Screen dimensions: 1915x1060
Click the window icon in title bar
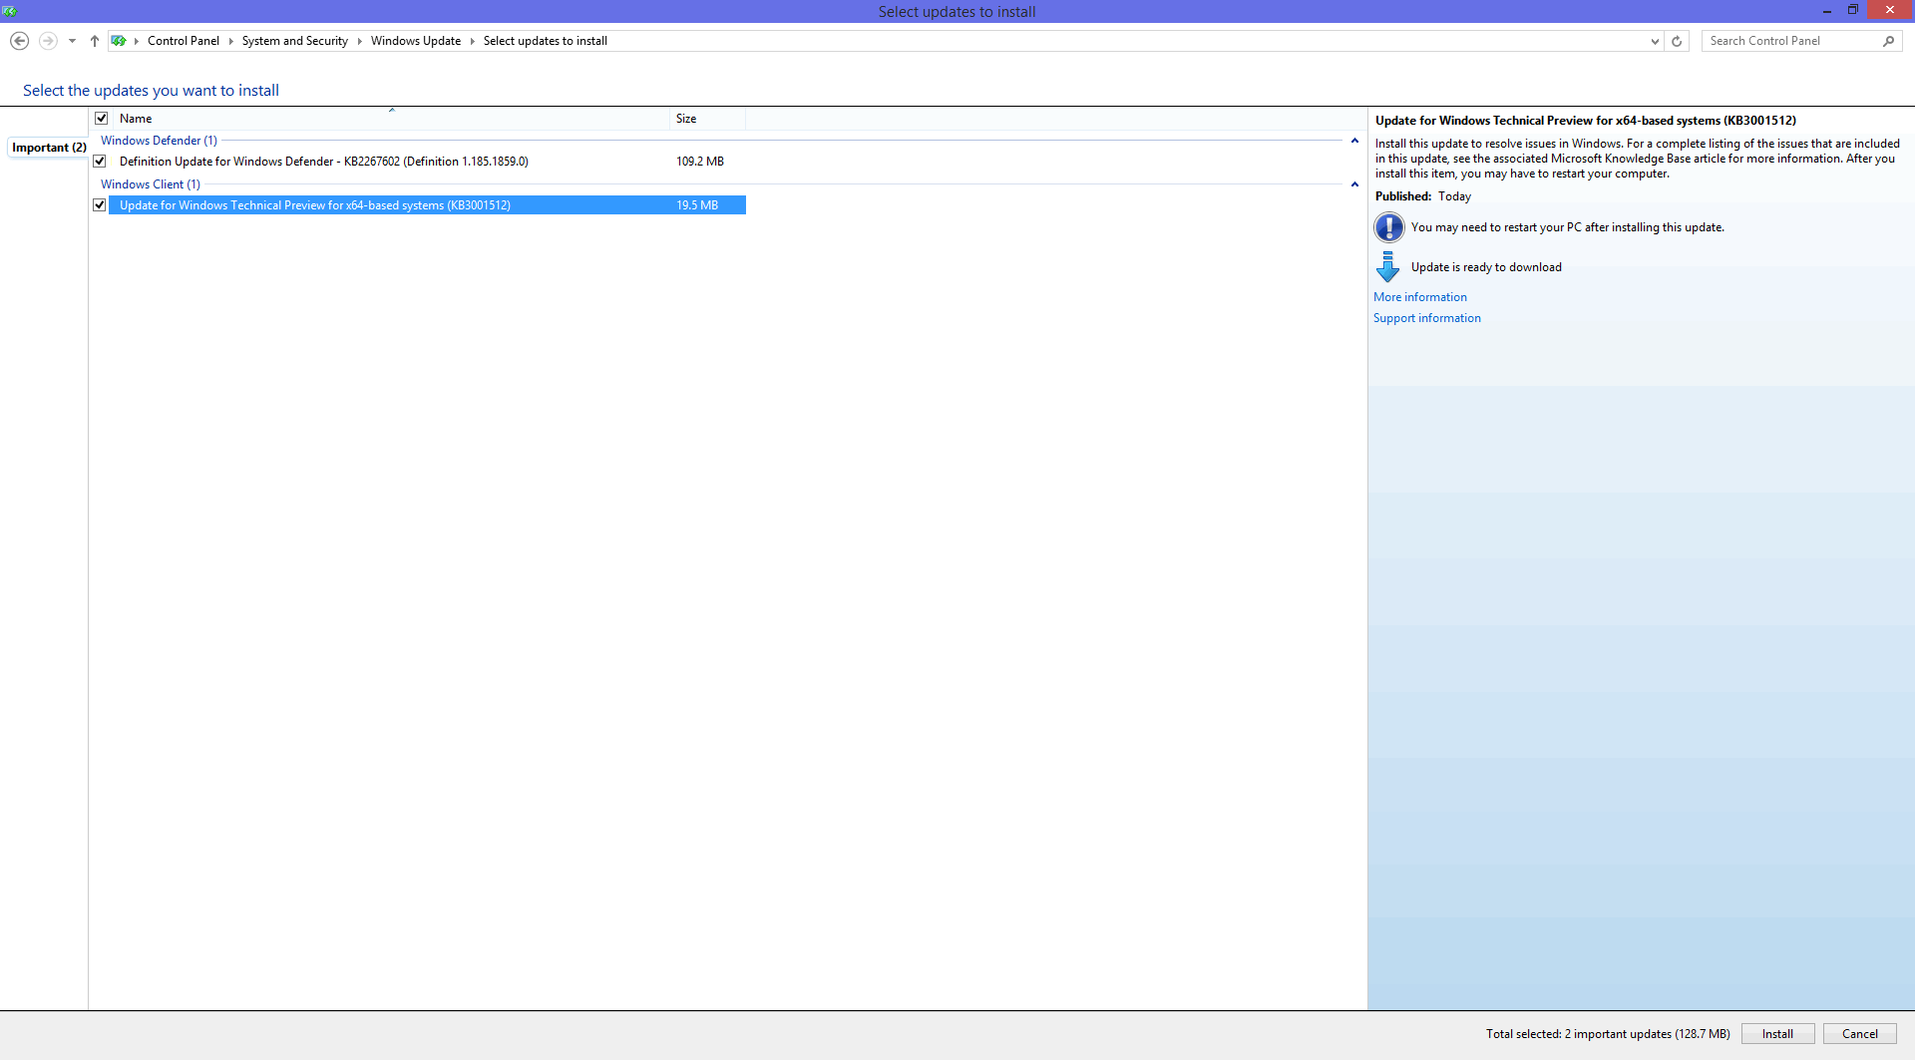tap(10, 11)
